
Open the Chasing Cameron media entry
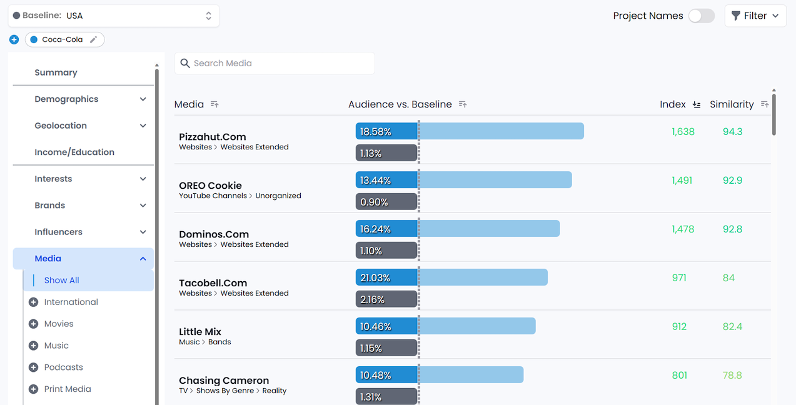pyautogui.click(x=224, y=381)
